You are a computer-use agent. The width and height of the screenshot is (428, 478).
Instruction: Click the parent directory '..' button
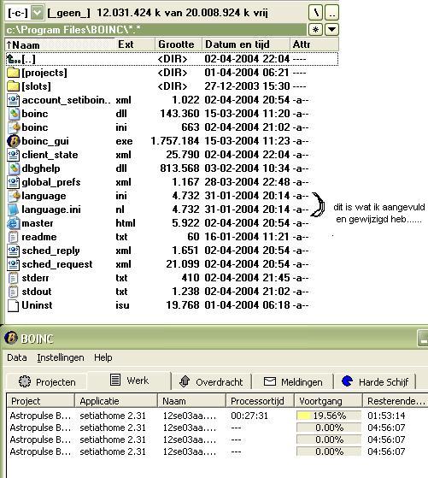[332, 13]
